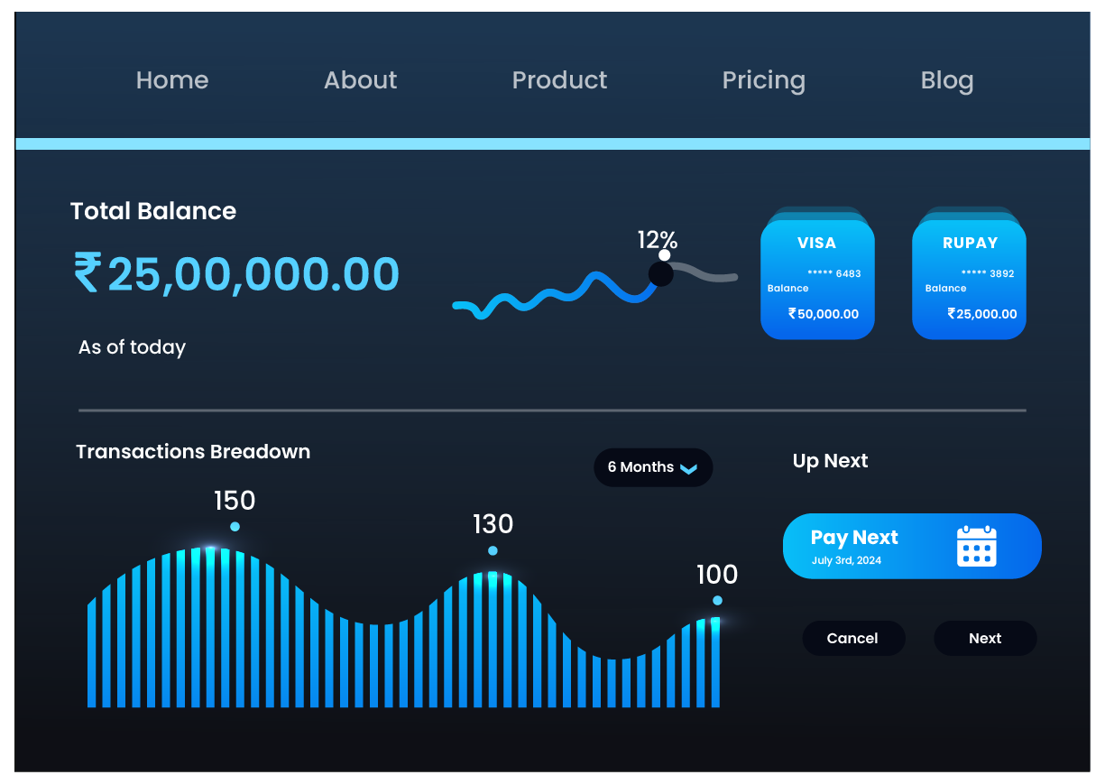Visit the Blog section
Screen dimensions: 1105x784
(x=946, y=80)
